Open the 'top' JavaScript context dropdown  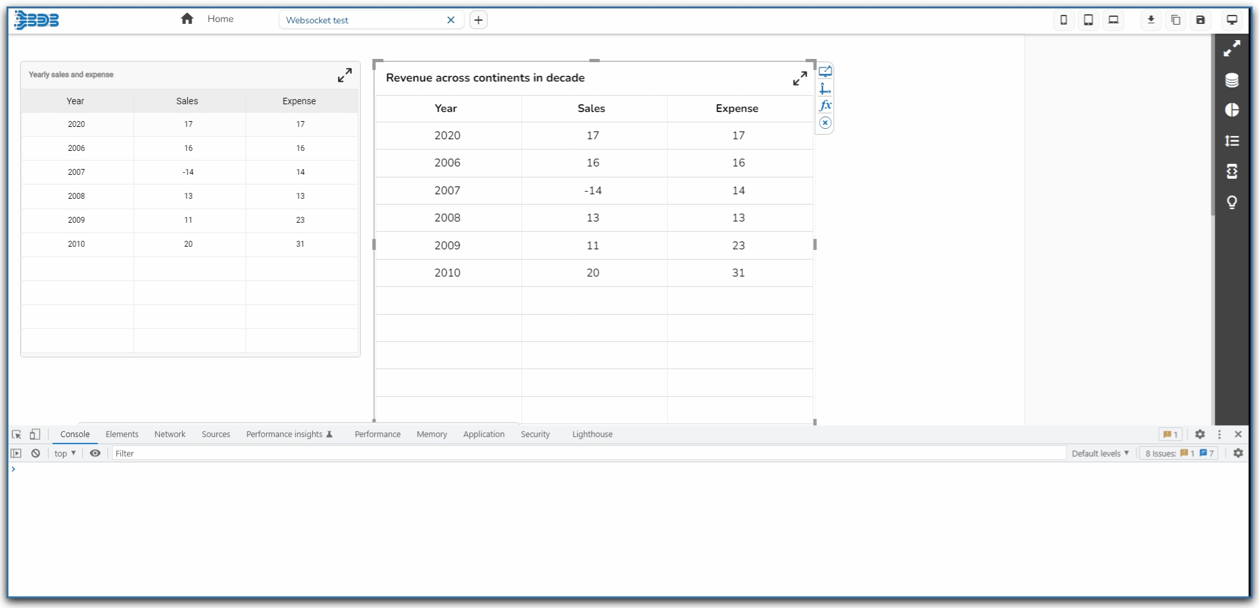tap(65, 453)
